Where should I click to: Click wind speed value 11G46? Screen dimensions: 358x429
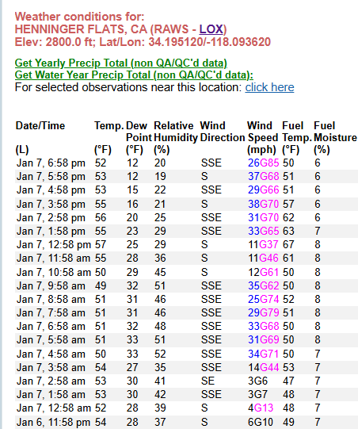[x=264, y=258]
